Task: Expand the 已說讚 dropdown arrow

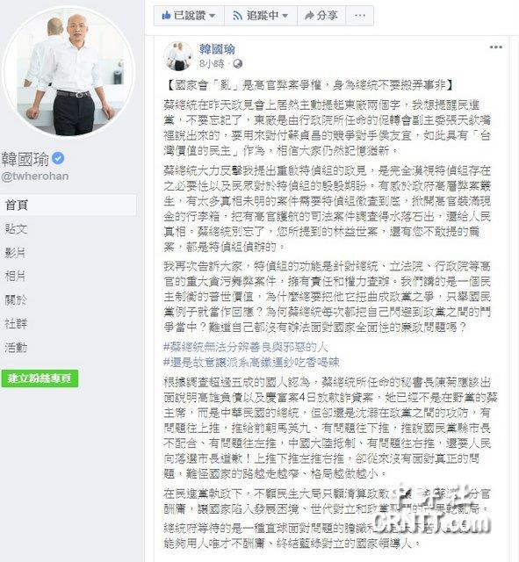Action: pos(213,16)
